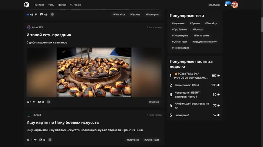Open comments on the chestnut post
The image size is (263, 147).
click(40, 102)
